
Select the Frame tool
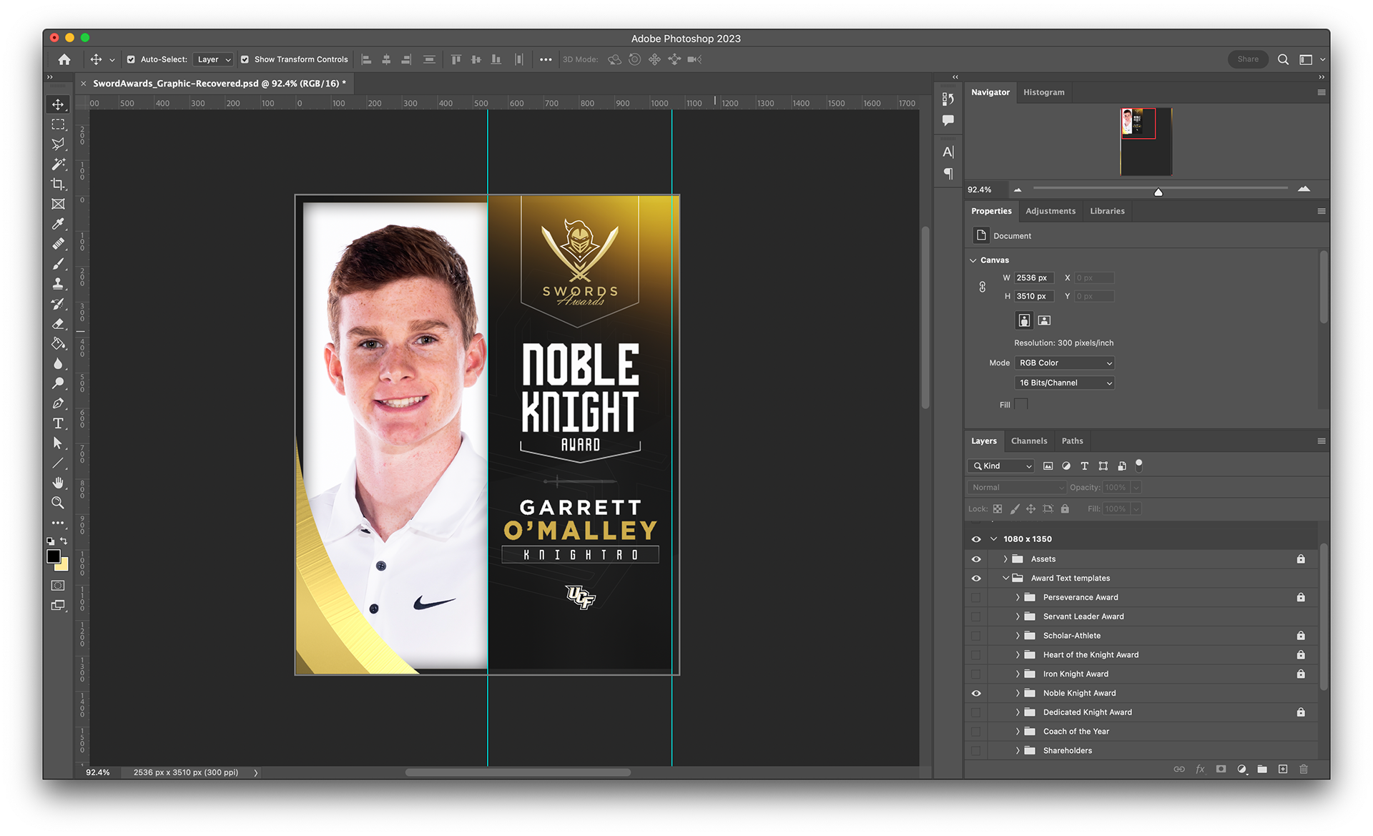pos(58,205)
